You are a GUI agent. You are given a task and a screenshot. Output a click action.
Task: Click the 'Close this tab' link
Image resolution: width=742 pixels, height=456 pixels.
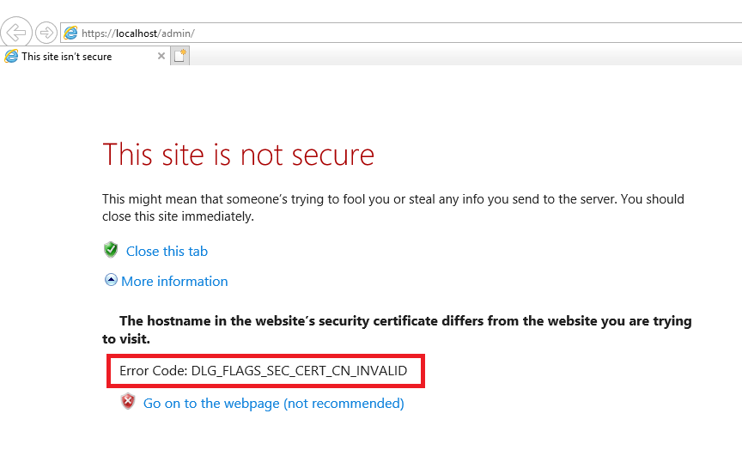[x=167, y=252]
